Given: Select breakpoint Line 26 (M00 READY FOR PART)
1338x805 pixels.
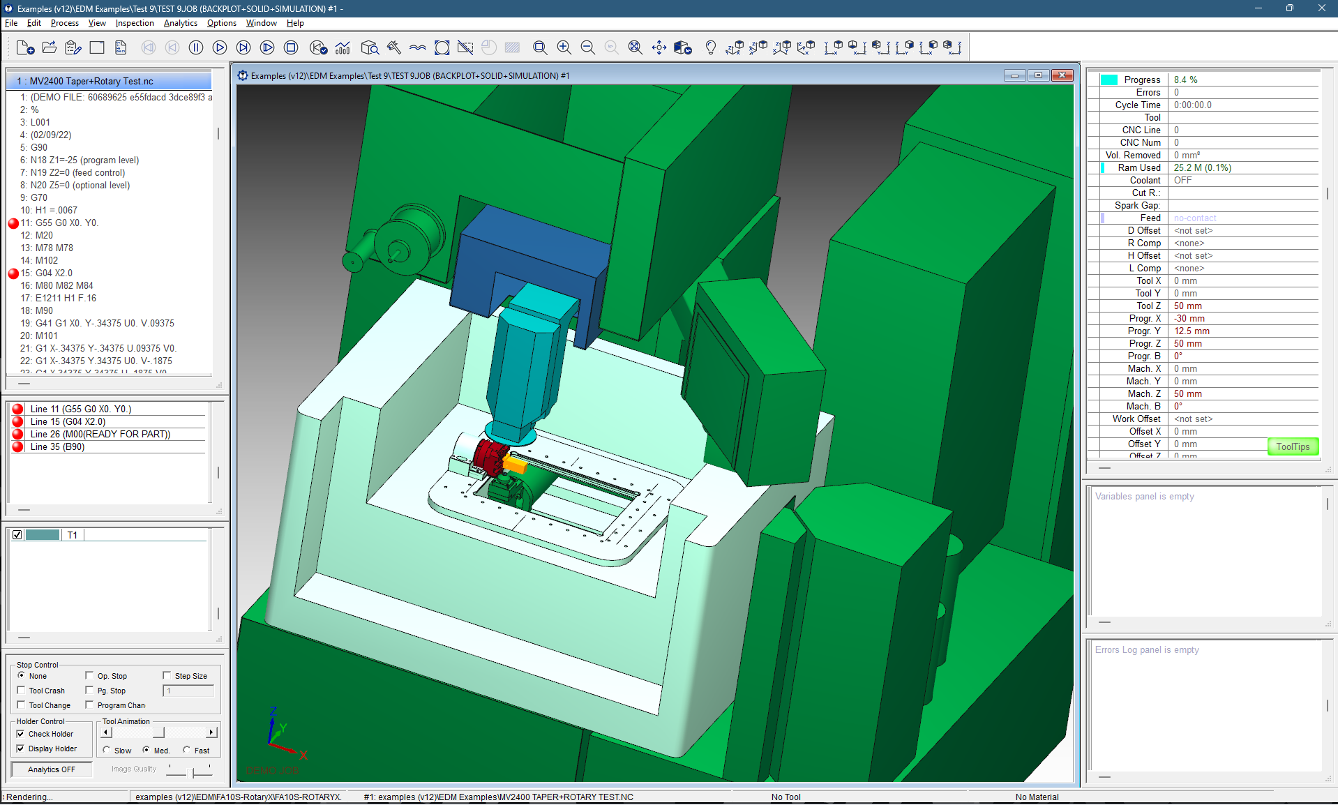Looking at the screenshot, I should [x=100, y=434].
